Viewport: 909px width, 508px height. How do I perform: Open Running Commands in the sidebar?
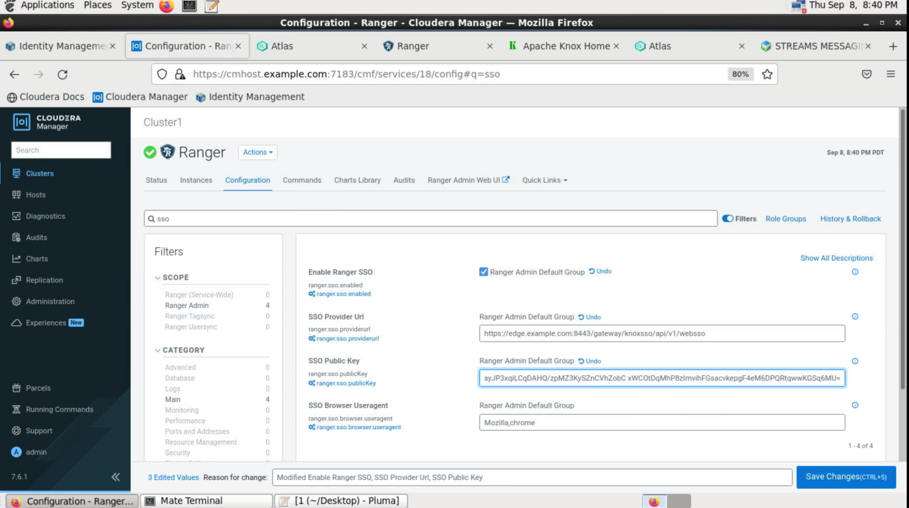[53, 410]
